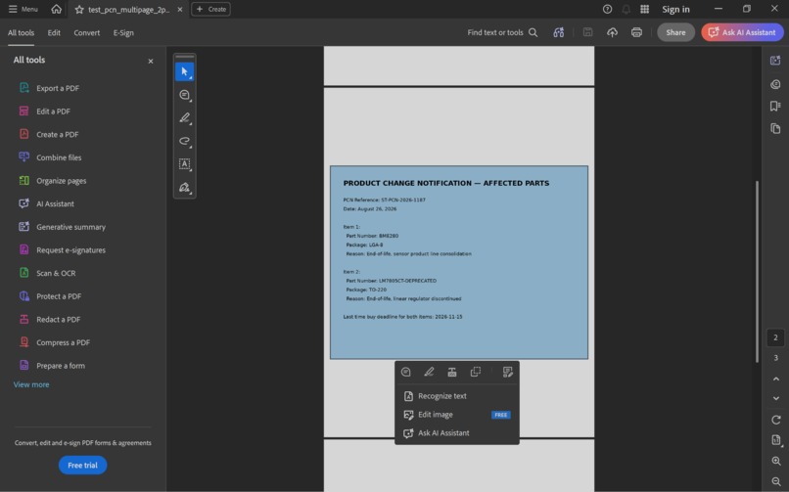
Task: Select the Add text box tool
Action: pos(185,164)
